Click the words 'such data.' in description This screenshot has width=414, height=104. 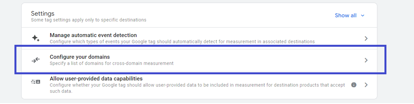[60, 91]
